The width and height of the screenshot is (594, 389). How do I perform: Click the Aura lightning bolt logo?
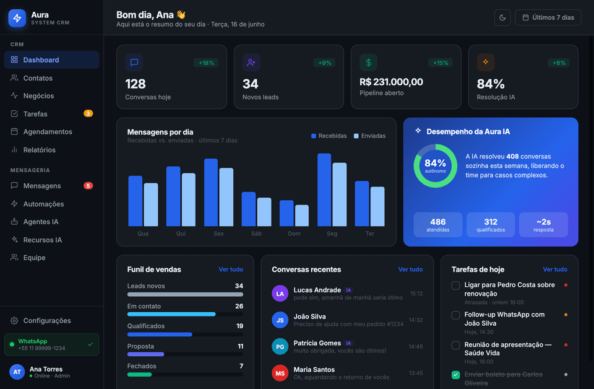[17, 18]
